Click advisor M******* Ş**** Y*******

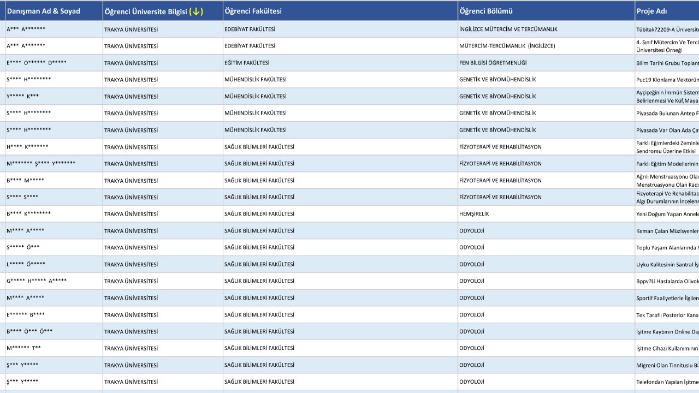tap(41, 164)
